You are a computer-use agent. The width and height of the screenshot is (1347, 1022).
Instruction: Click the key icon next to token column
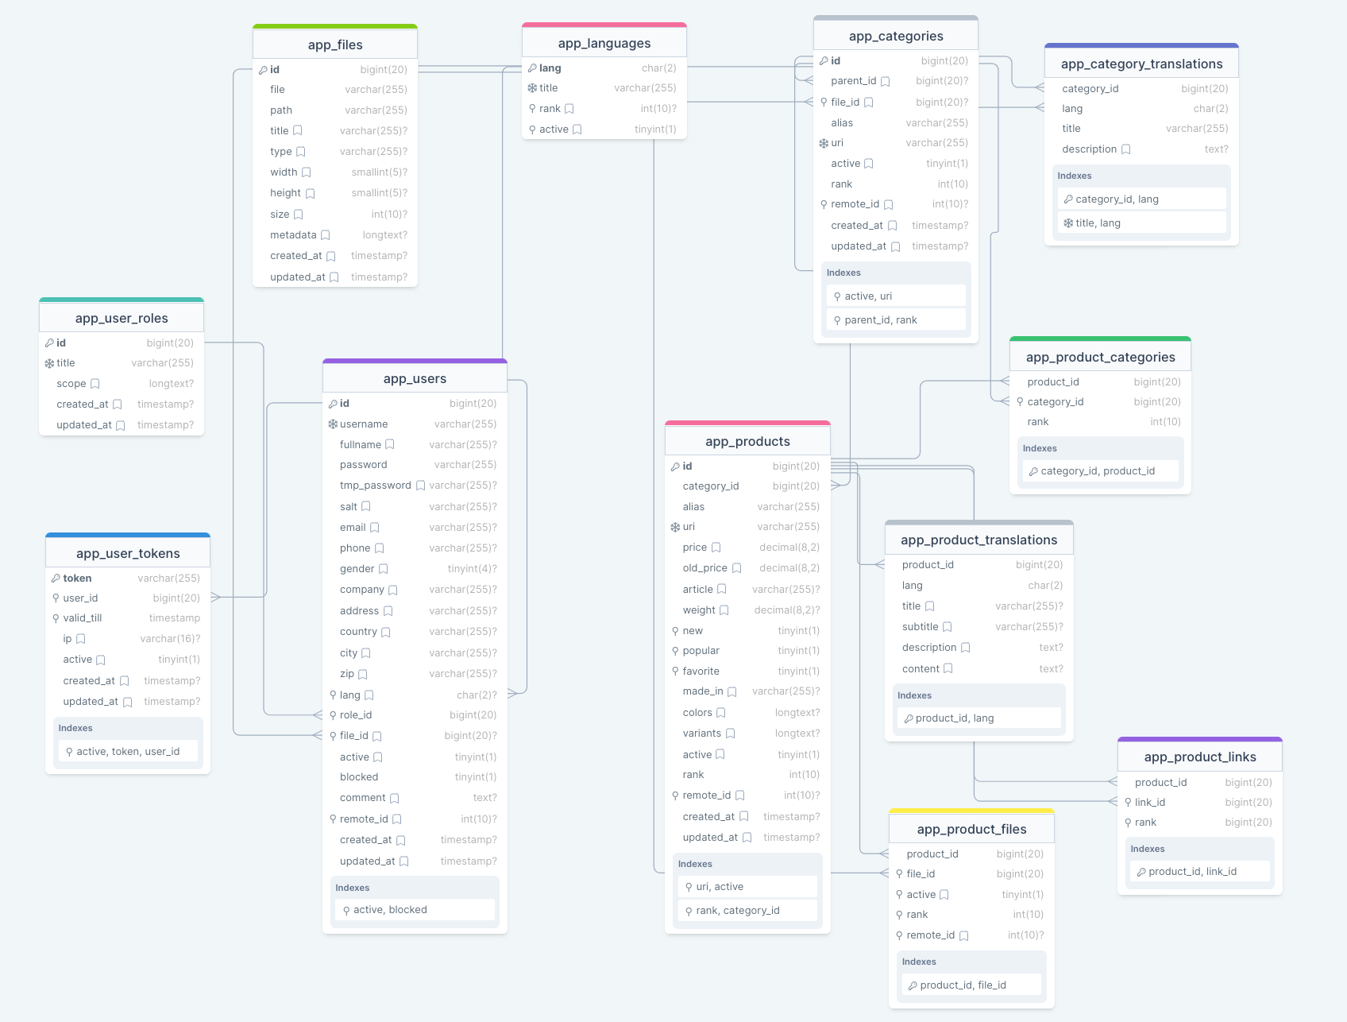56,579
